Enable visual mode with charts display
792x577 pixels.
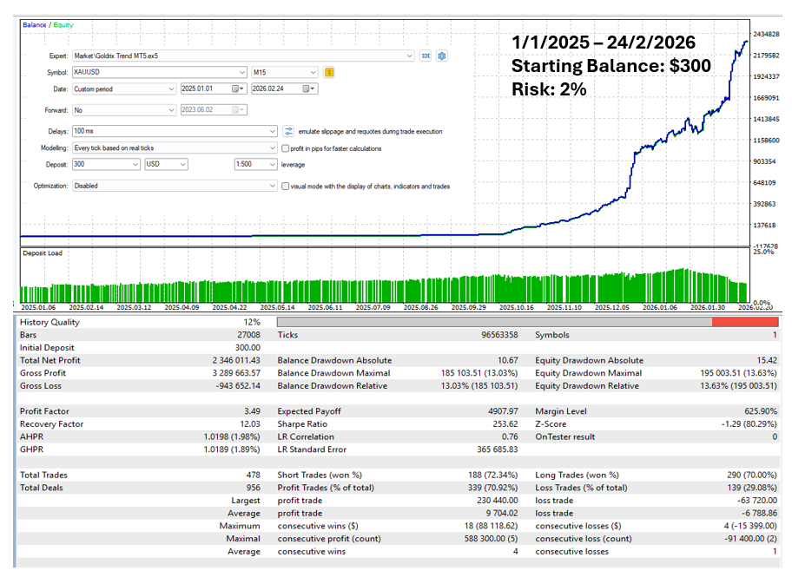tap(286, 186)
